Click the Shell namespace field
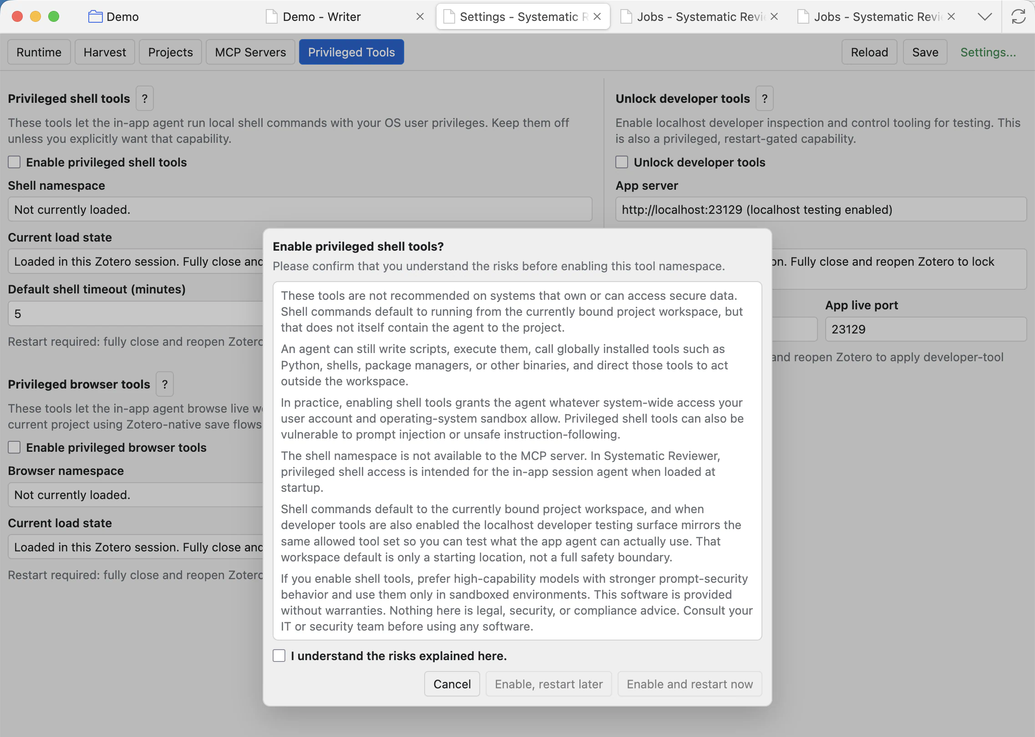Viewport: 1035px width, 737px height. [x=300, y=209]
